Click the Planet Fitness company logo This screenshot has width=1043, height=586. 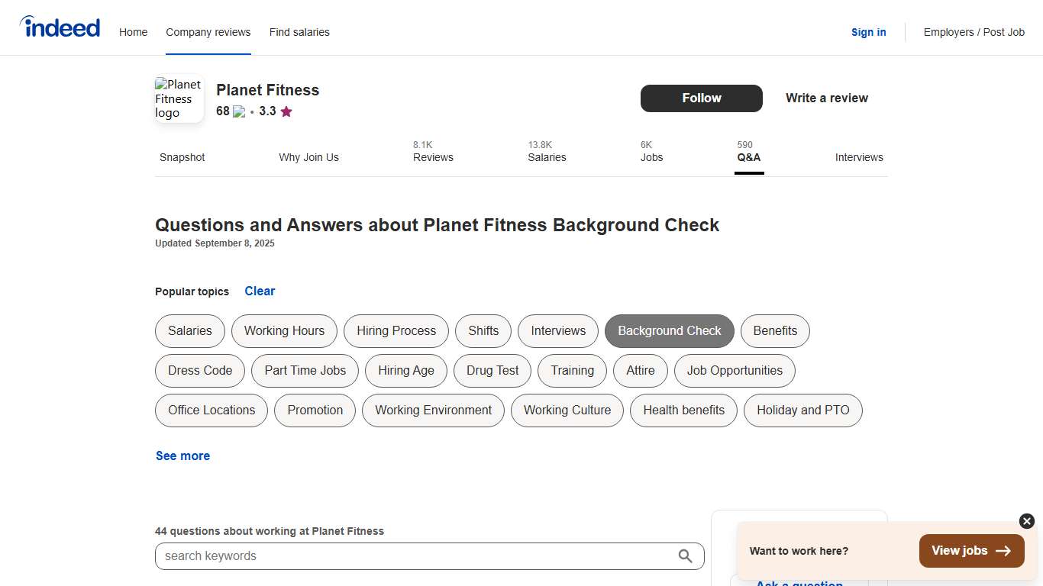pos(179,98)
